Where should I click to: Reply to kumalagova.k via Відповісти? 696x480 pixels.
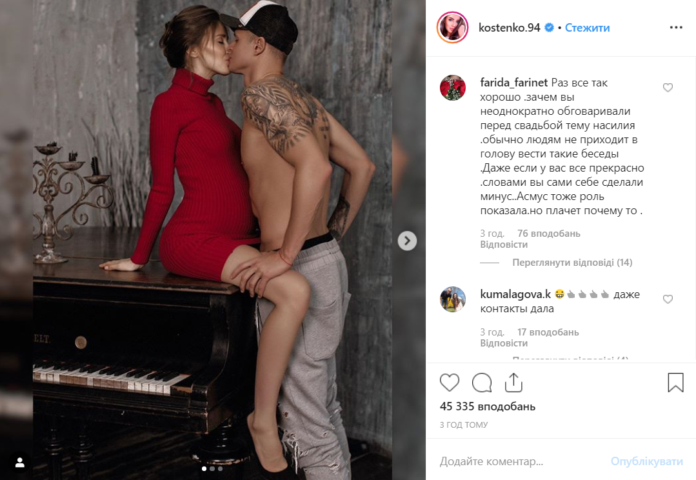504,343
